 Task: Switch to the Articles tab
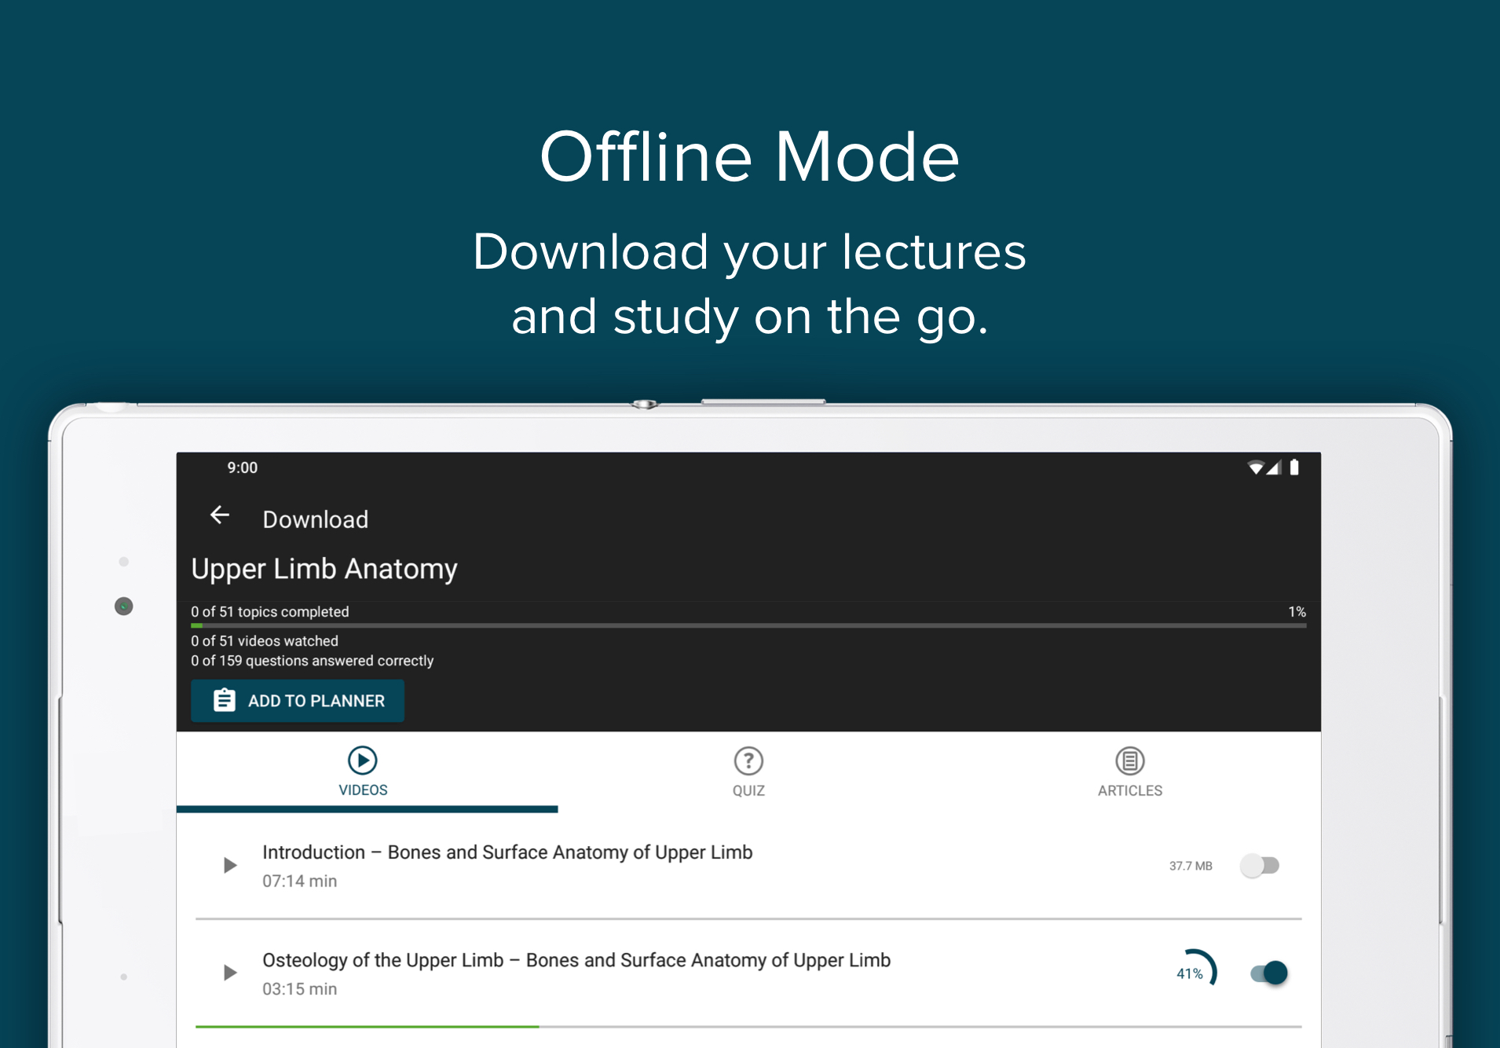point(1129,771)
